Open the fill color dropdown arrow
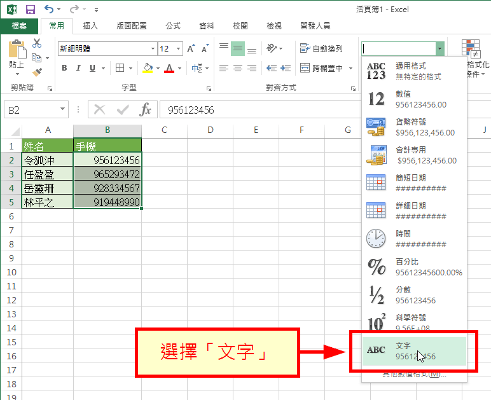491x400 pixels. point(158,68)
